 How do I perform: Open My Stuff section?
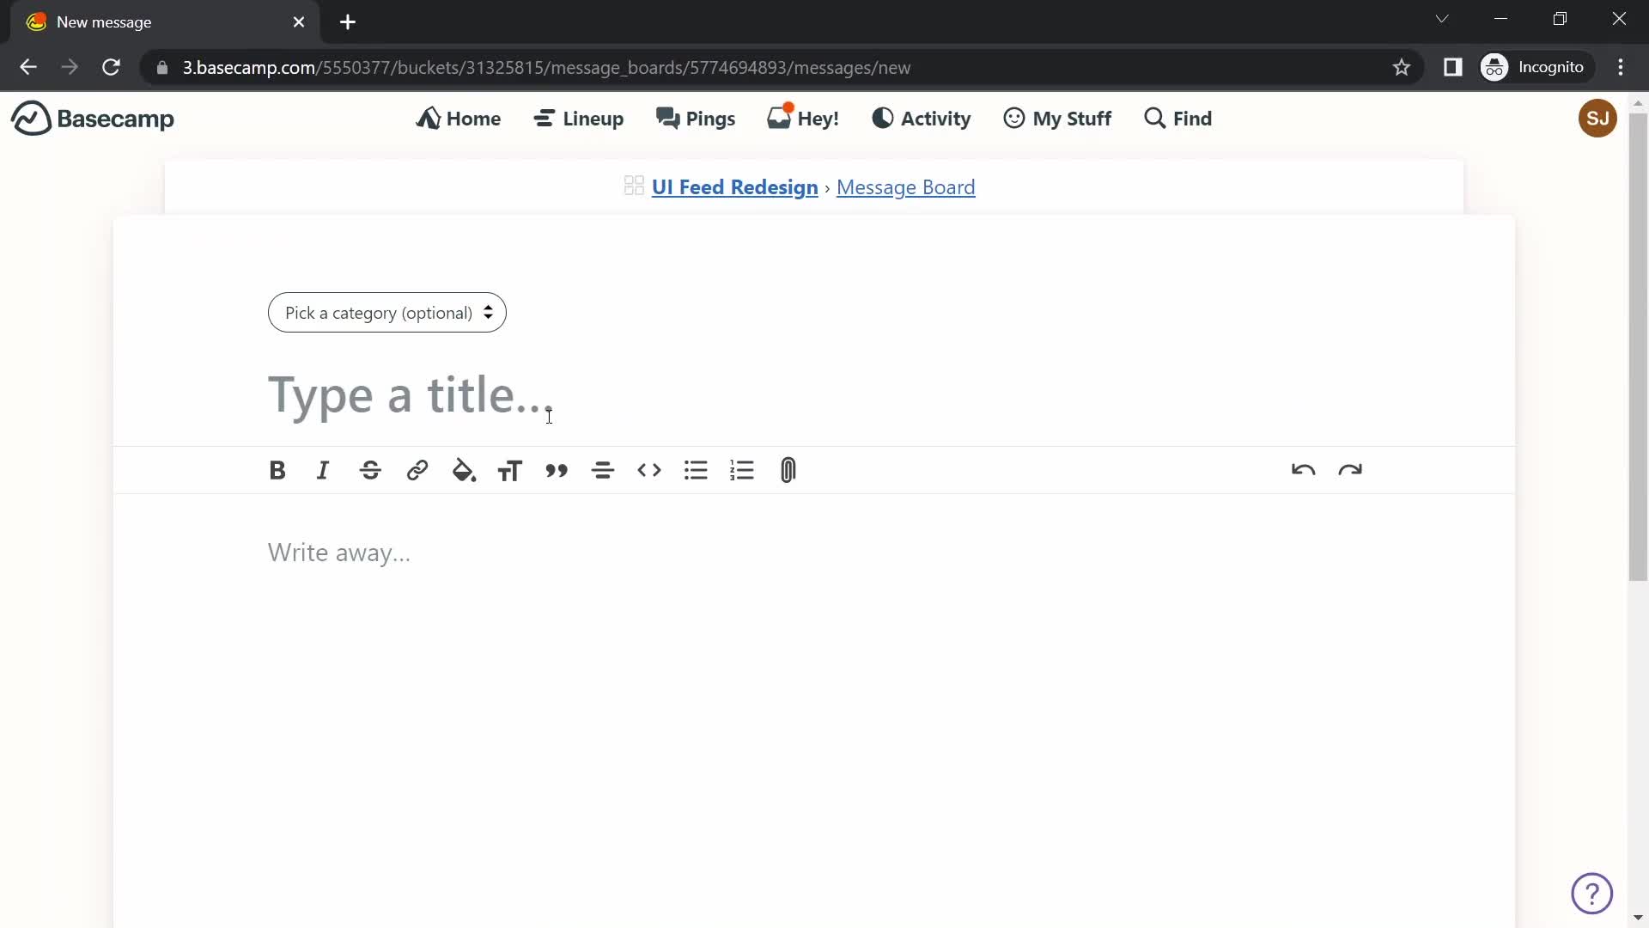pos(1058,118)
